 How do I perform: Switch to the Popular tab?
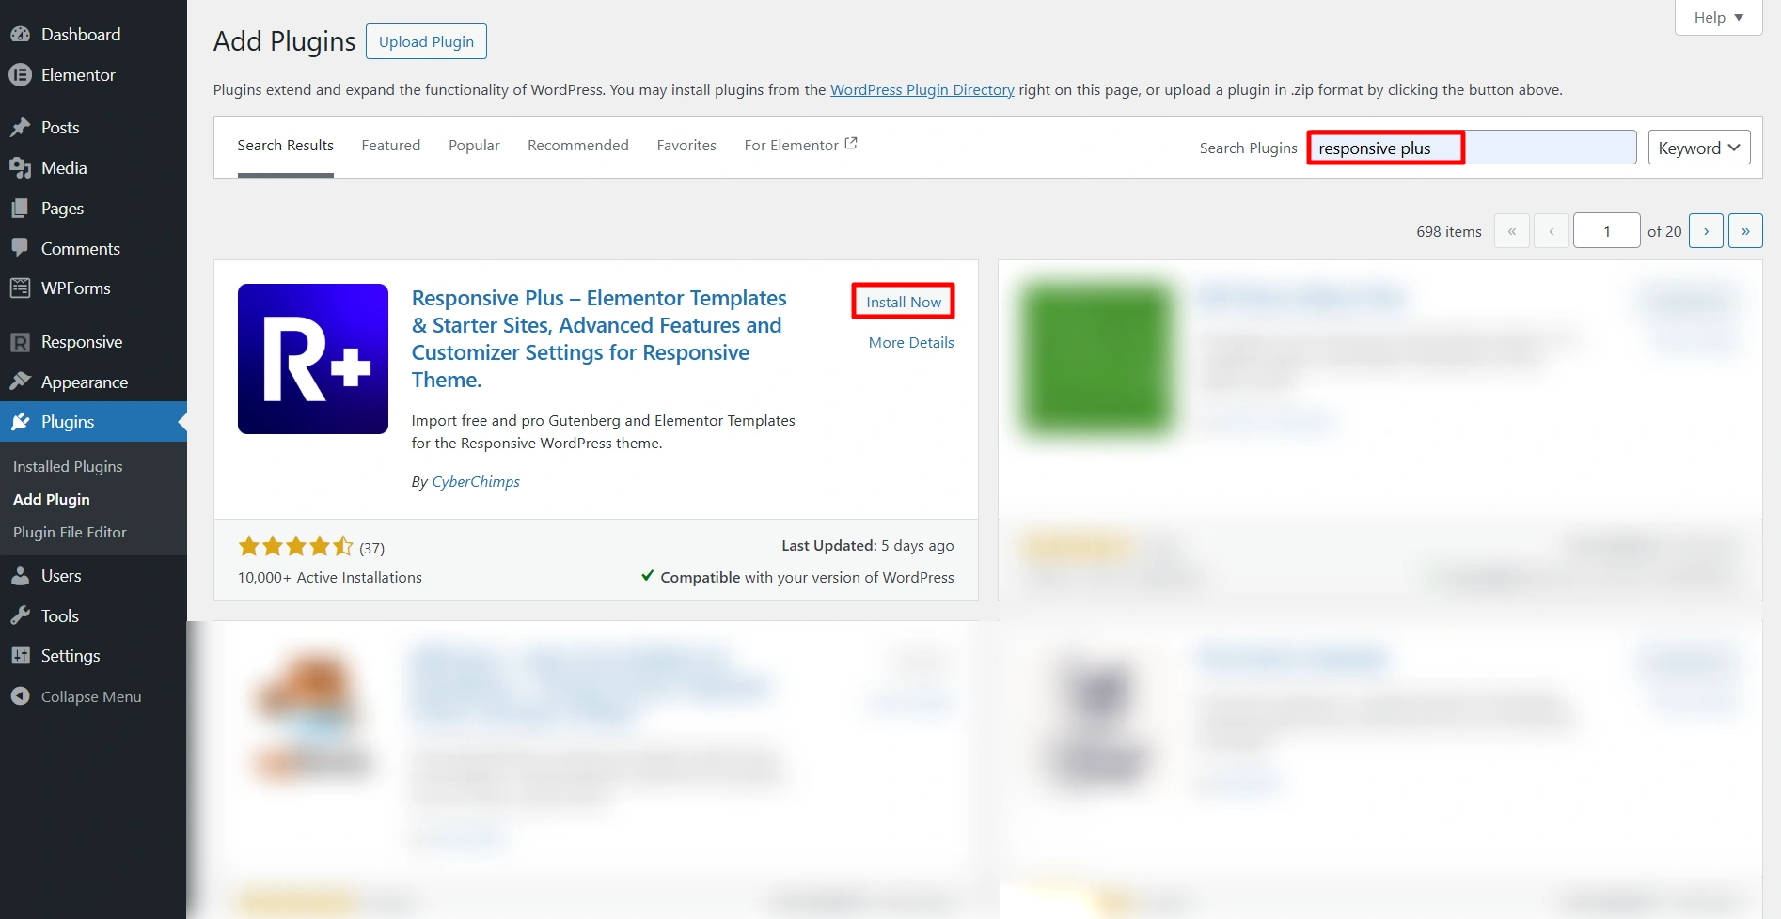pyautogui.click(x=474, y=146)
